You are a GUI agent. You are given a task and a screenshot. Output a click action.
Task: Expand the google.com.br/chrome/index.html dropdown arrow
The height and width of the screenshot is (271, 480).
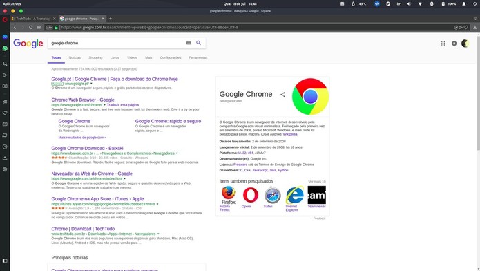pyautogui.click(x=124, y=179)
